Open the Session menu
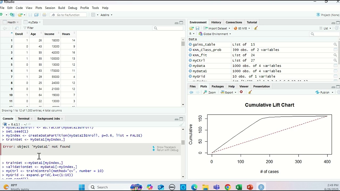This screenshot has height=191, width=340. (x=50, y=8)
